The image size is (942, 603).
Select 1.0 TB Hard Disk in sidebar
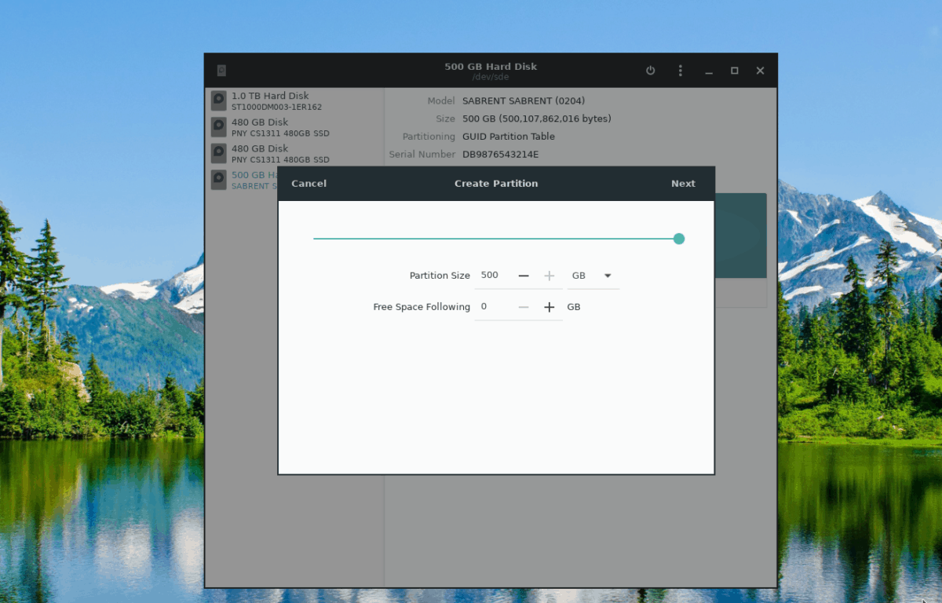pyautogui.click(x=294, y=100)
